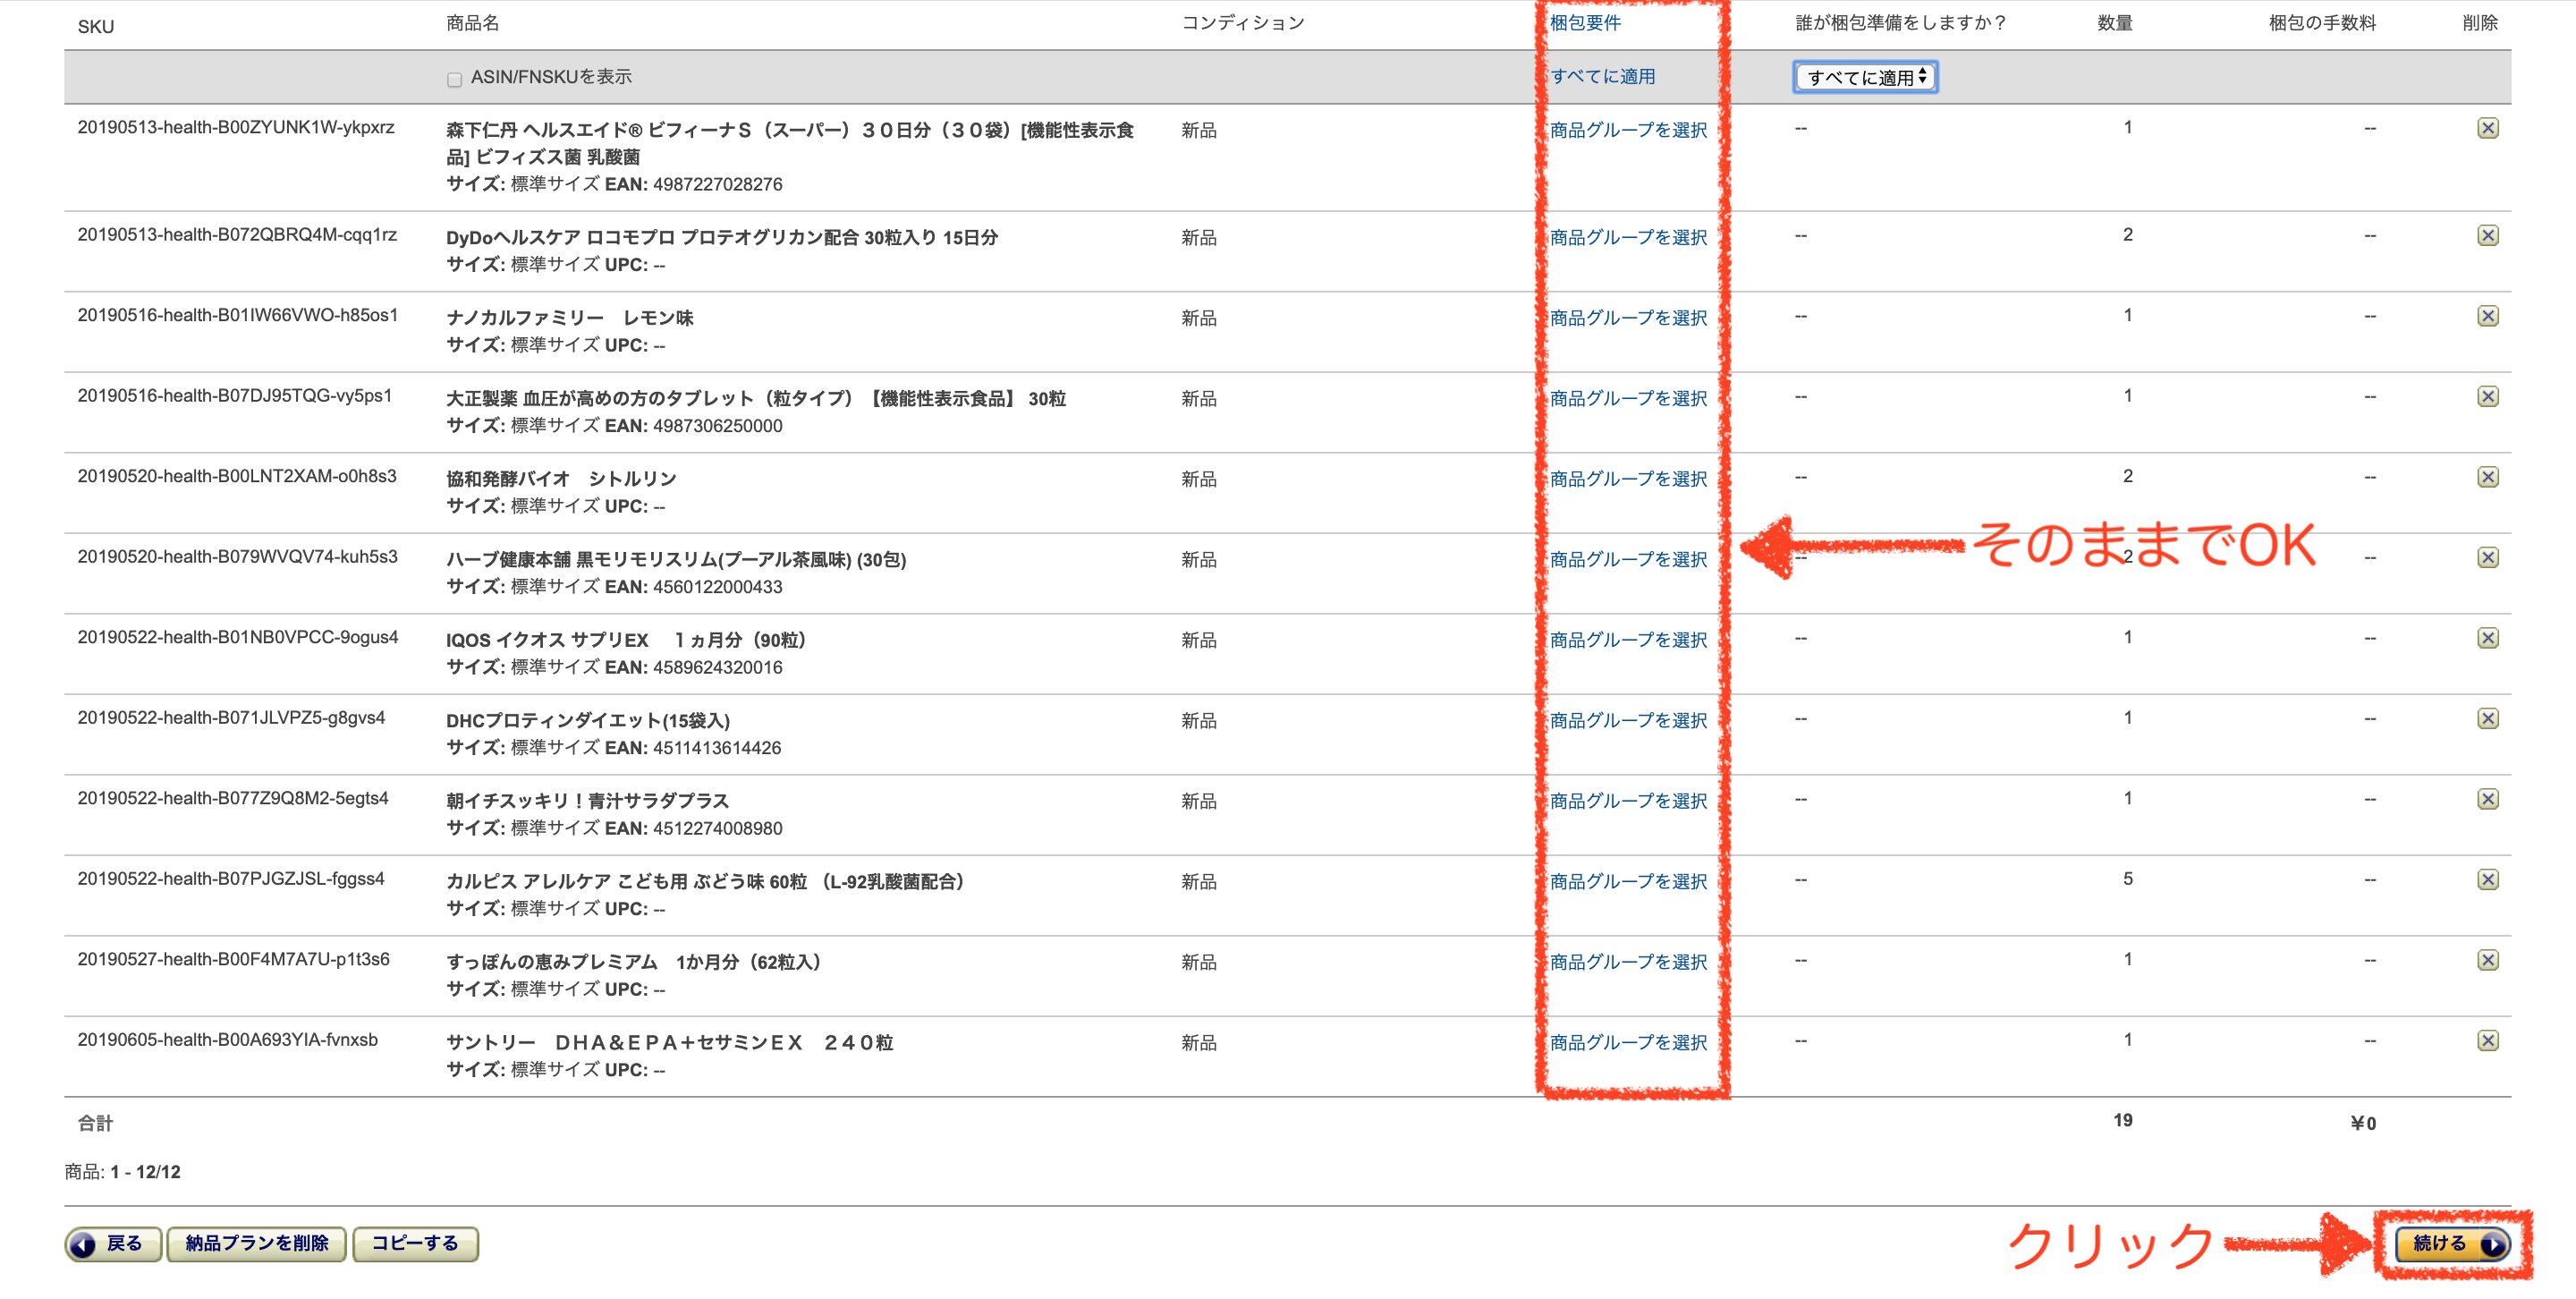The image size is (2576, 1299).
Task: Click SKU 20190516-health-B01IW66VWO-h85os1
Action: [x=238, y=315]
